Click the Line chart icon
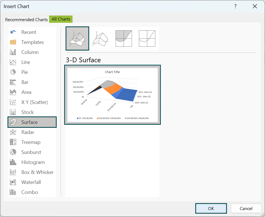Image resolution: width=265 pixels, height=217 pixels. [x=13, y=62]
